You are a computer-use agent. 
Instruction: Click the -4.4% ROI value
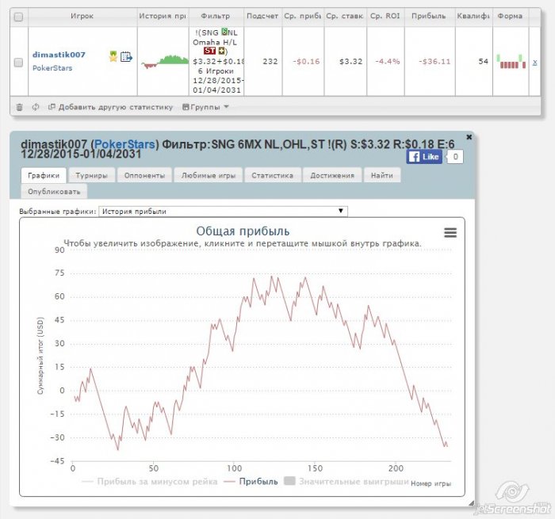coord(387,62)
